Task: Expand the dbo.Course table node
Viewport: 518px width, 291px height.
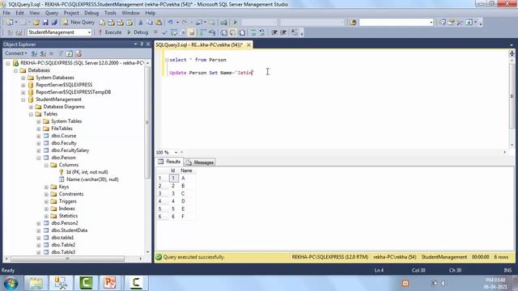Action: click(x=38, y=136)
